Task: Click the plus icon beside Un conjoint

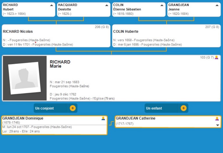Action: click(x=73, y=108)
